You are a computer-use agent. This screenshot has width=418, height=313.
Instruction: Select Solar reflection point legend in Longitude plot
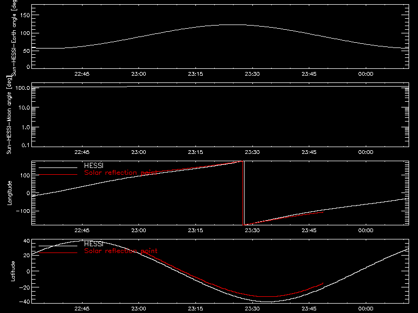tap(121, 173)
